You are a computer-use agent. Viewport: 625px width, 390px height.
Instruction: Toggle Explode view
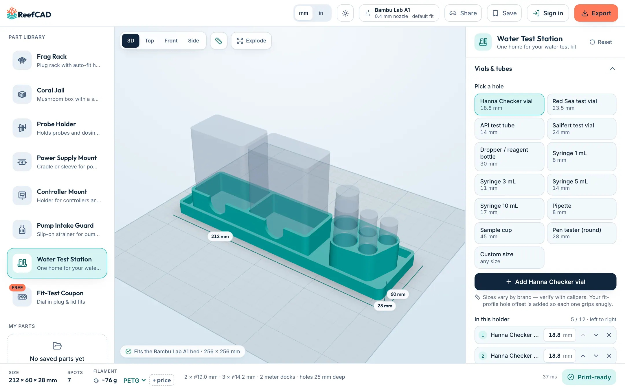pos(251,41)
